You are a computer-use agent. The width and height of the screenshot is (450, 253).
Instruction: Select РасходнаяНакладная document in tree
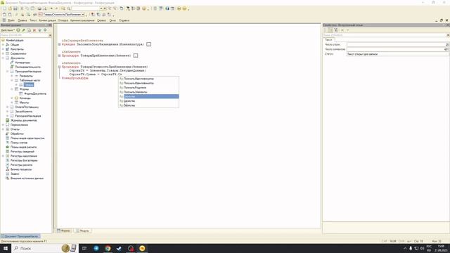pos(28,116)
